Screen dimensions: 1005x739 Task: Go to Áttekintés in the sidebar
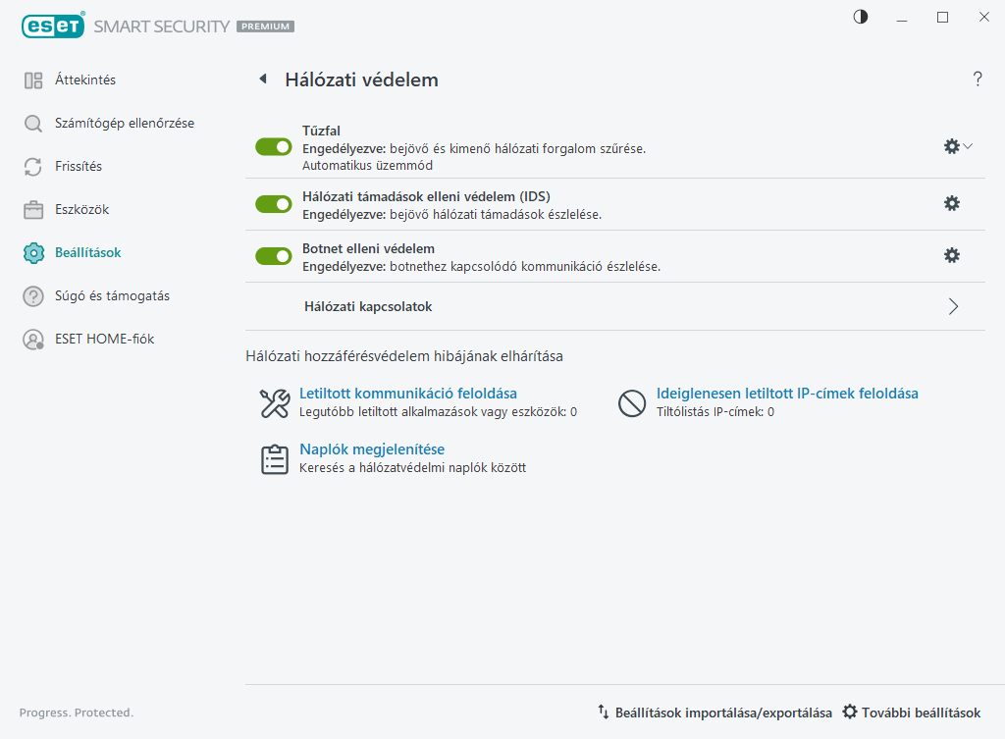[85, 79]
